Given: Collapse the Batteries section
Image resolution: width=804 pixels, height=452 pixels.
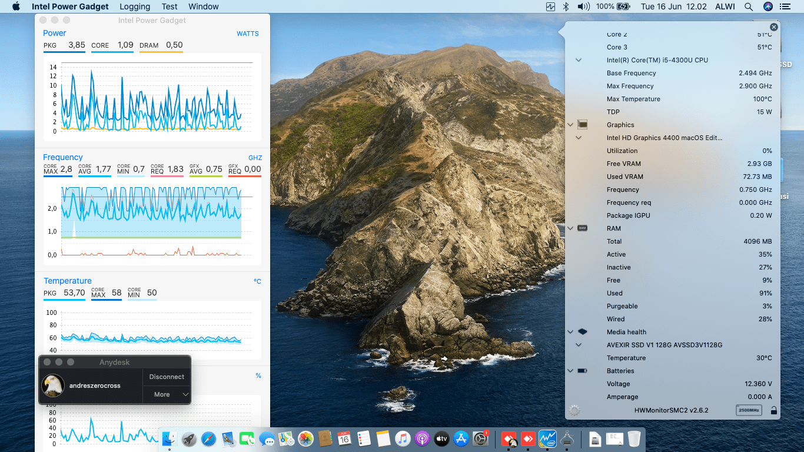Looking at the screenshot, I should (x=570, y=371).
